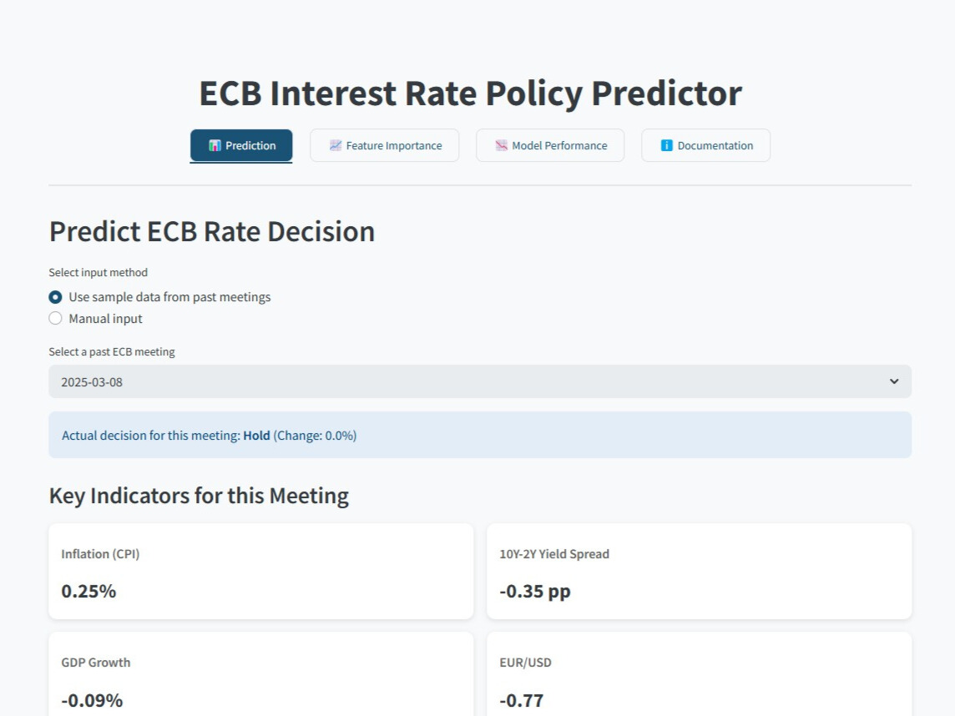Click the 10Y-2Y Yield Spread card
Screen dimensions: 955x716
(699, 571)
